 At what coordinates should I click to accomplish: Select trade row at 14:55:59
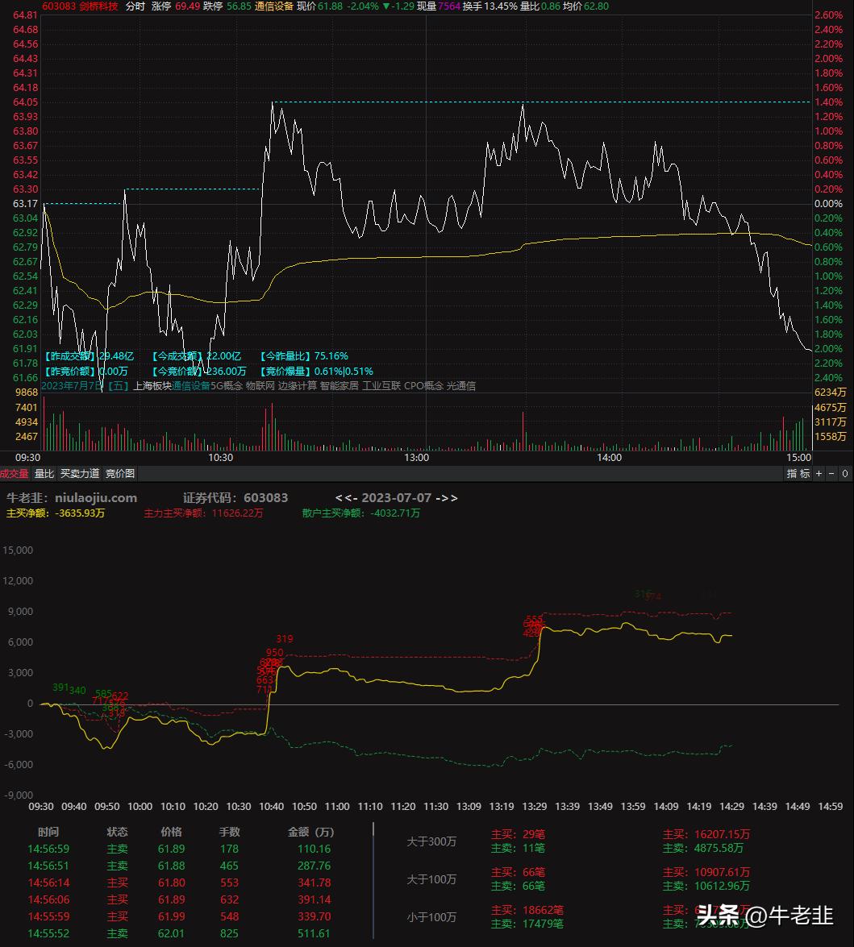(x=180, y=916)
